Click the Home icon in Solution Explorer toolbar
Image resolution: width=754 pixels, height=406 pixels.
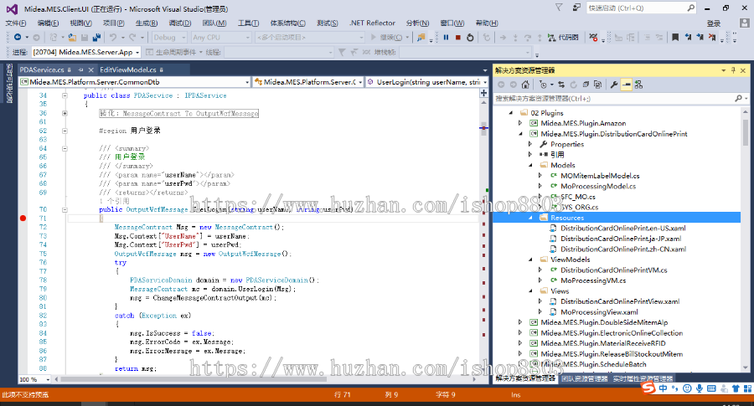click(525, 85)
